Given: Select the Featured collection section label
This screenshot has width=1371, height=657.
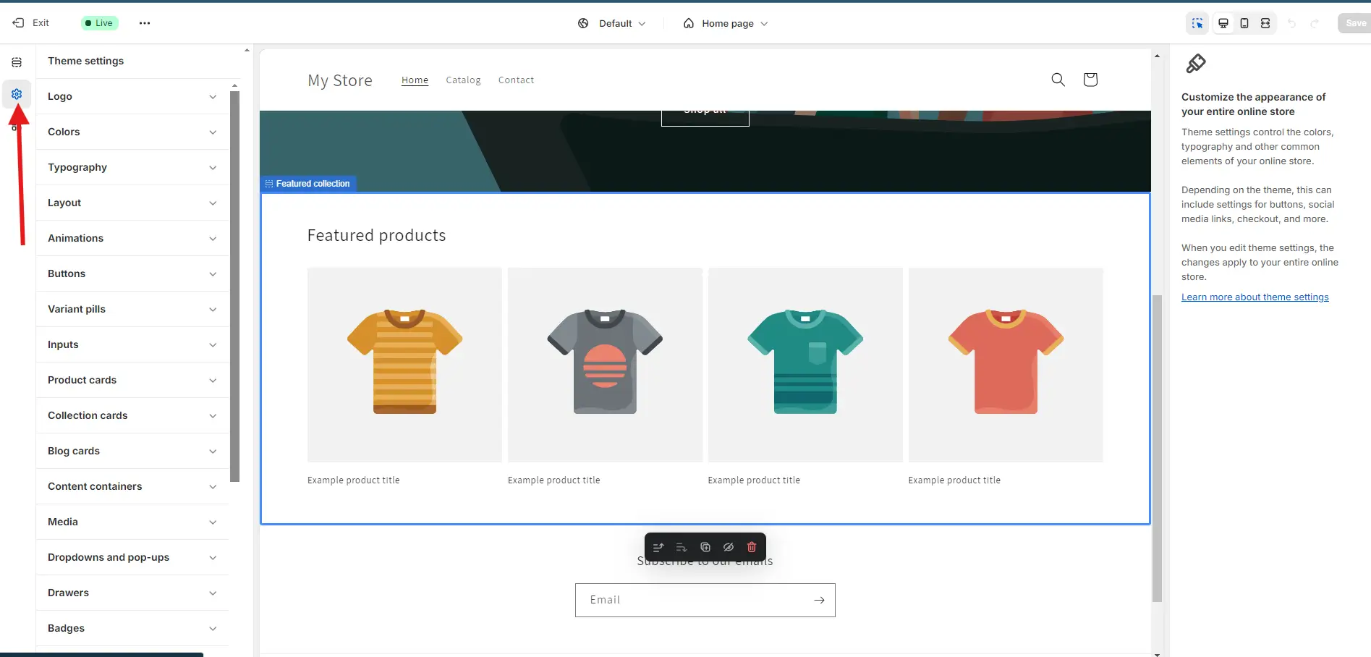Looking at the screenshot, I should tap(308, 184).
